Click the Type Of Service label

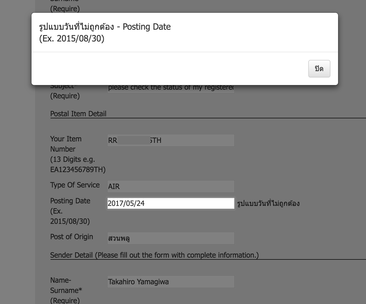(x=75, y=185)
